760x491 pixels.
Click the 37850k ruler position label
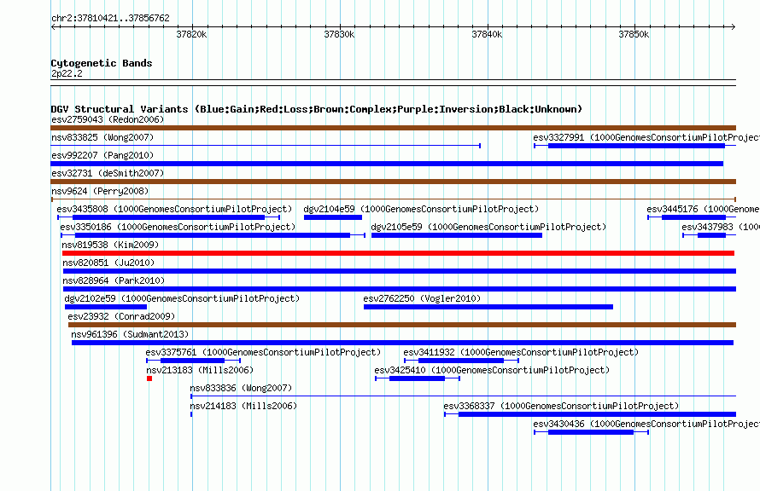click(x=634, y=34)
